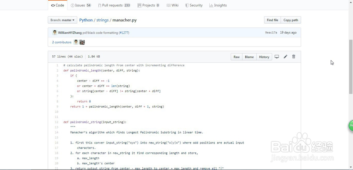Select code line number 14

(x=57, y=133)
